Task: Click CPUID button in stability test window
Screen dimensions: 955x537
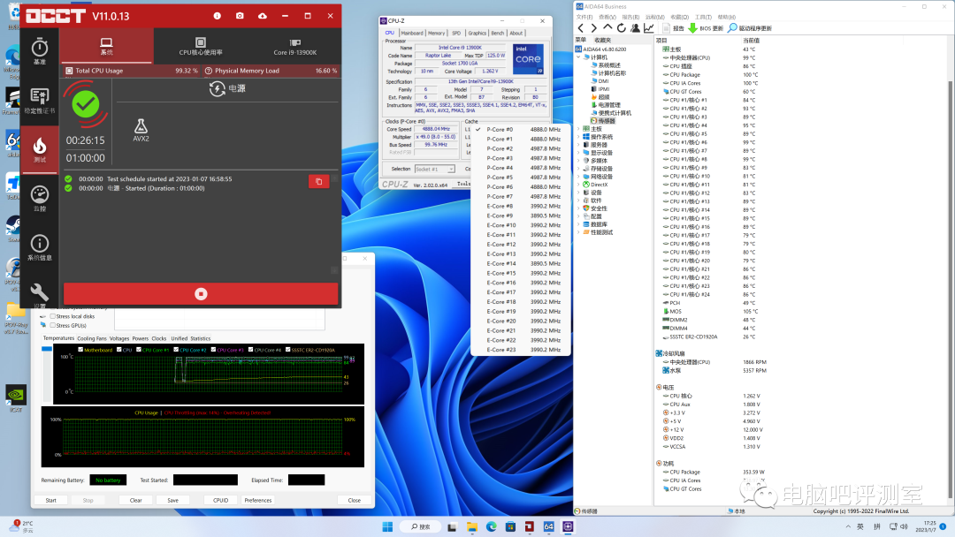Action: pyautogui.click(x=220, y=501)
